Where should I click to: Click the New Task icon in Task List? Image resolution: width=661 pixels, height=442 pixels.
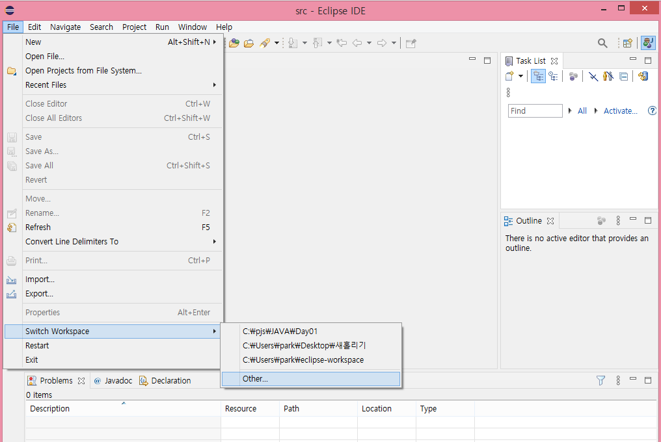509,76
